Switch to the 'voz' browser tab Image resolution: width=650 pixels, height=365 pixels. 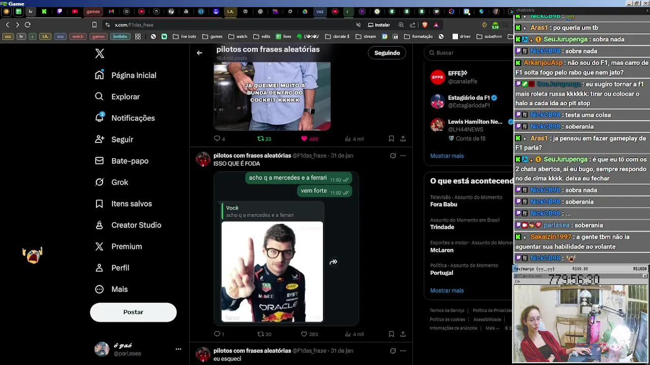319,11
